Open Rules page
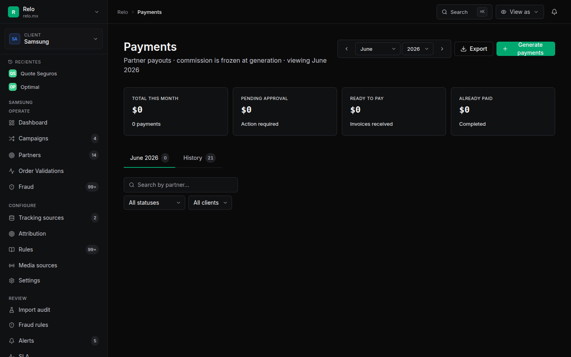The width and height of the screenshot is (571, 357). [54, 250]
